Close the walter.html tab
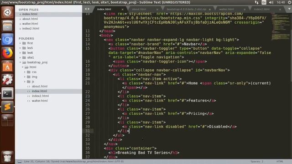 [x=245, y=9]
